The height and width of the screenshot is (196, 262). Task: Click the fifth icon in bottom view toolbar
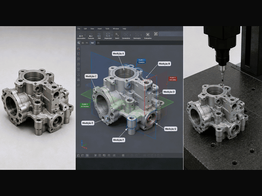(100, 155)
